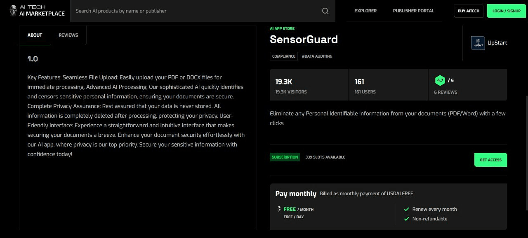Click the UpStart publisher name
Image resolution: width=528 pixels, height=238 pixels.
[x=497, y=43]
